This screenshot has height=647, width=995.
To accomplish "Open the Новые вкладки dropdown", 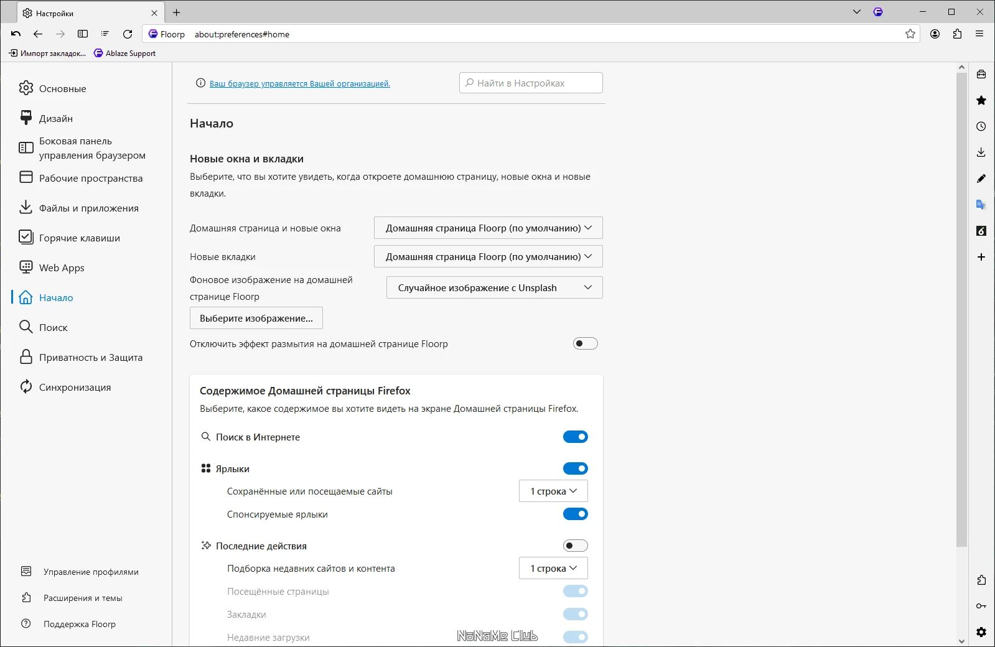I will click(488, 256).
